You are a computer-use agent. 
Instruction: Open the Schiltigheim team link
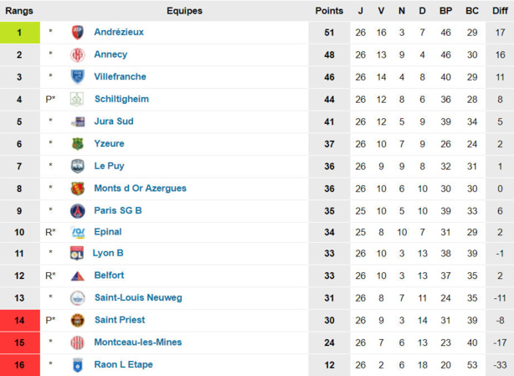121,99
